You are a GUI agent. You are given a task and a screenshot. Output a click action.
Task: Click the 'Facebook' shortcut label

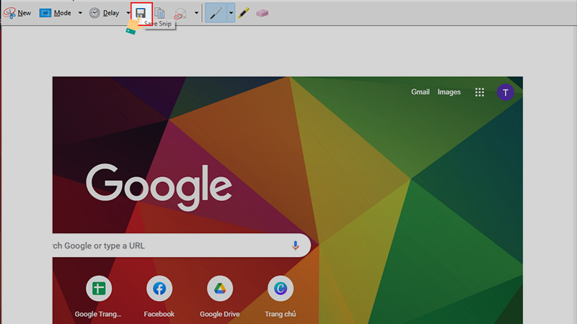coord(159,314)
